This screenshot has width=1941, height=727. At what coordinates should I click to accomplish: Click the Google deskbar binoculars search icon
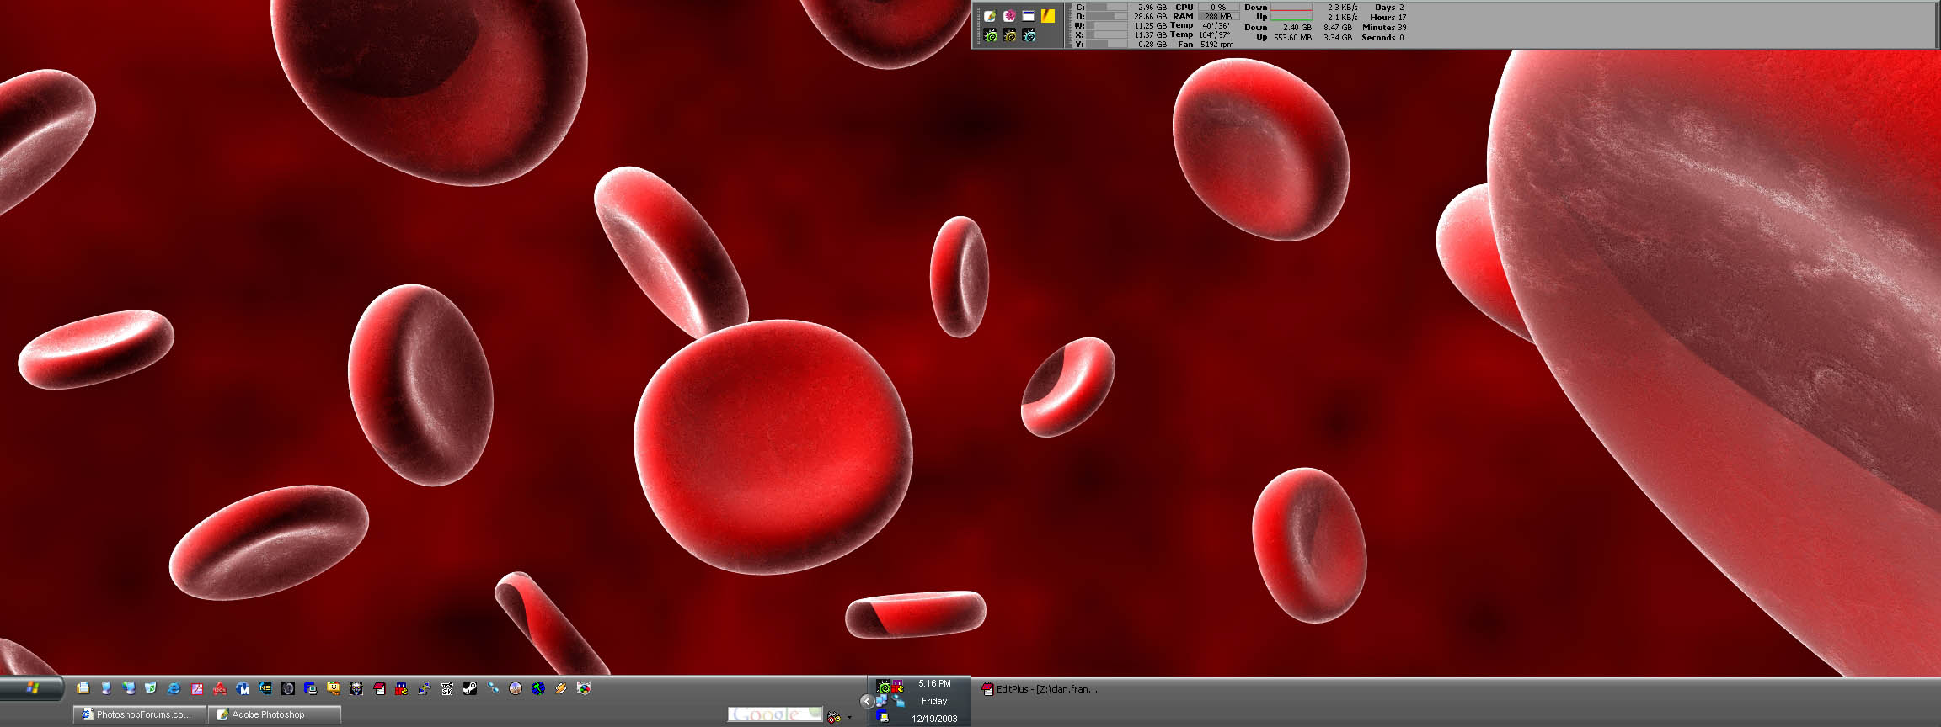point(834,717)
